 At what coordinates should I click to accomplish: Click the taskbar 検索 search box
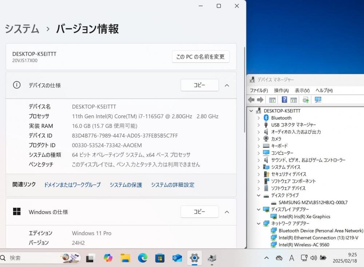(40, 258)
